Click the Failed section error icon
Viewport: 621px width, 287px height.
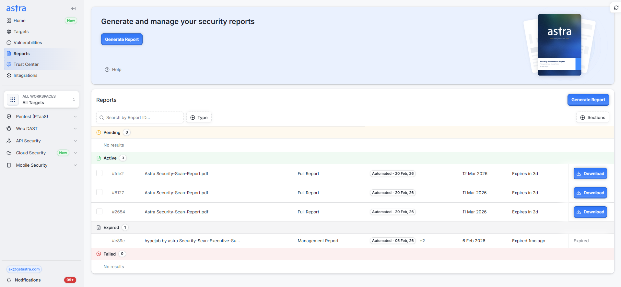[x=99, y=254]
